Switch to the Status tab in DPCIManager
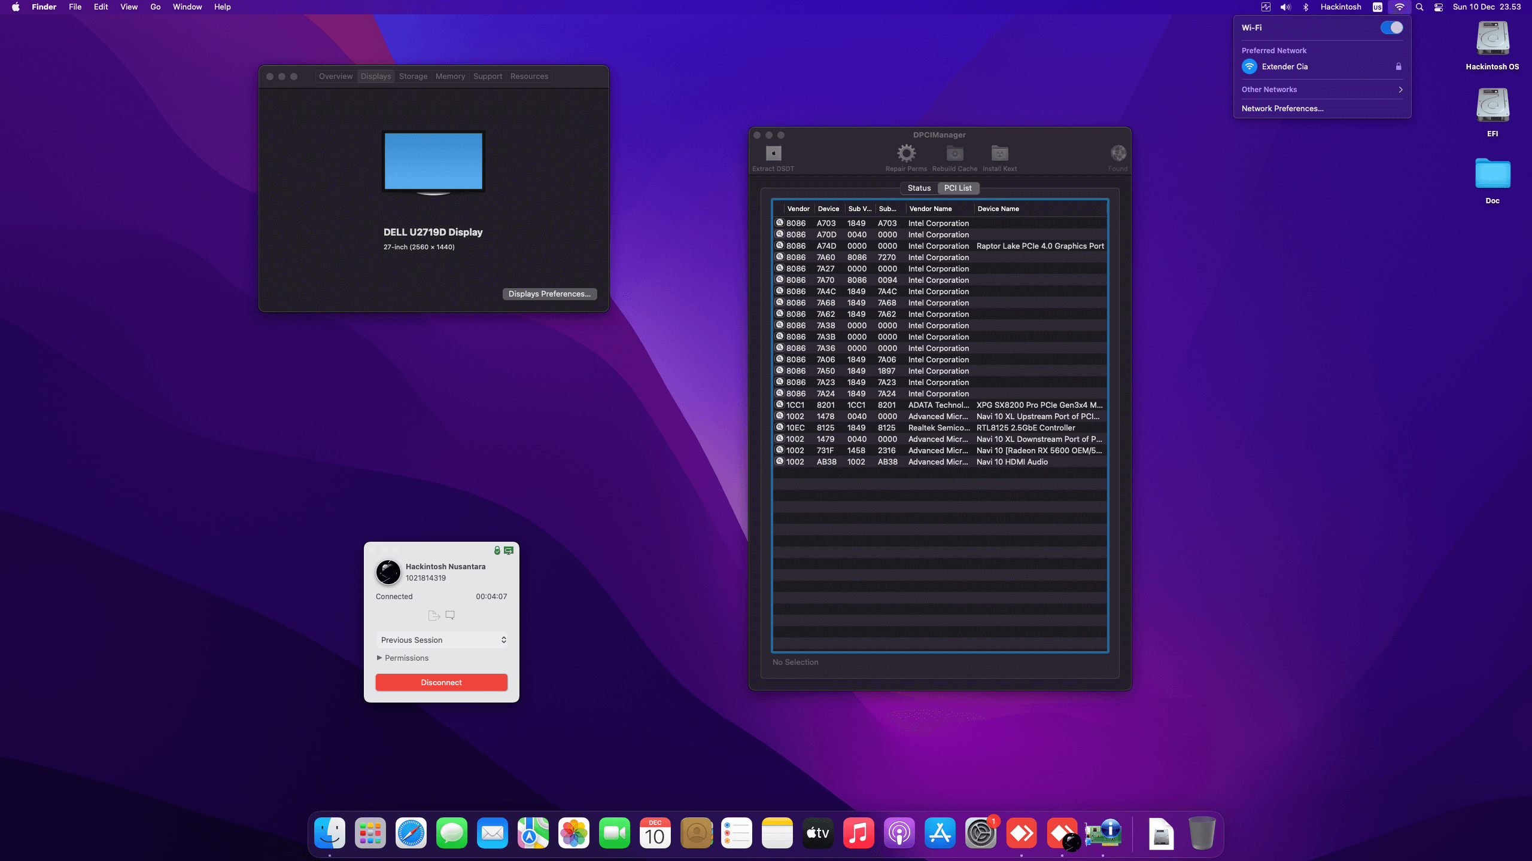 [x=919, y=188]
